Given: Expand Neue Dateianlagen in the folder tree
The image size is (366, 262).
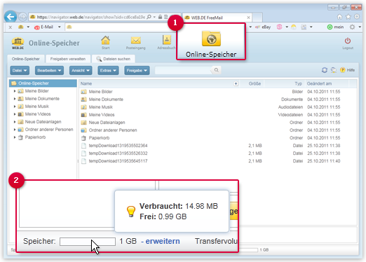Looking at the screenshot, I should [15, 122].
